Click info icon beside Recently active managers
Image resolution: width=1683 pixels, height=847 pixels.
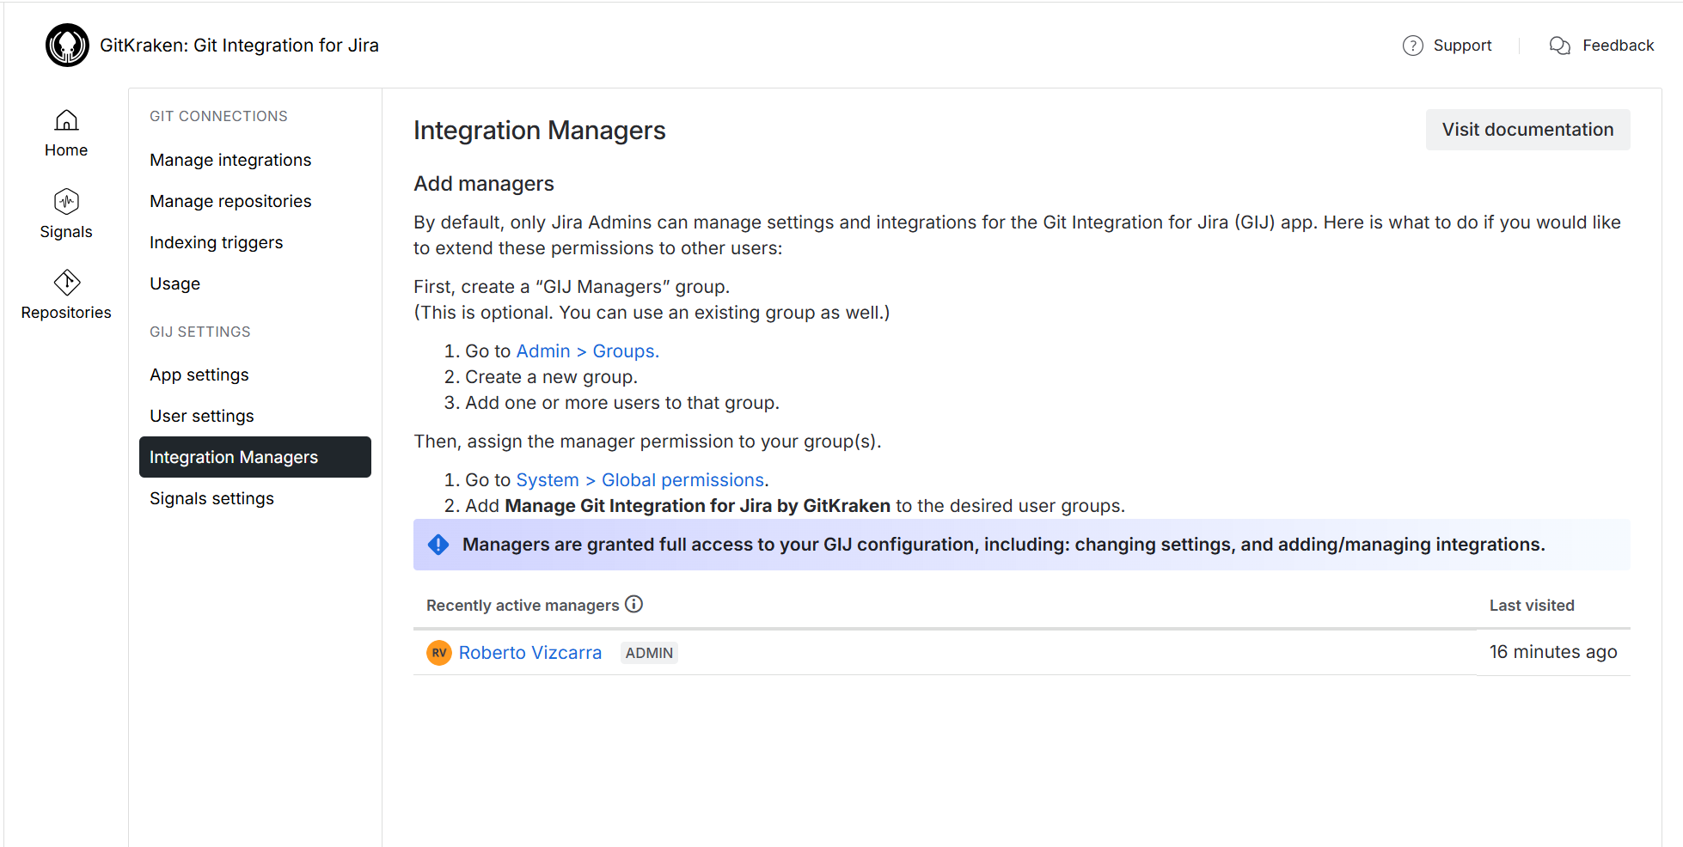[633, 605]
